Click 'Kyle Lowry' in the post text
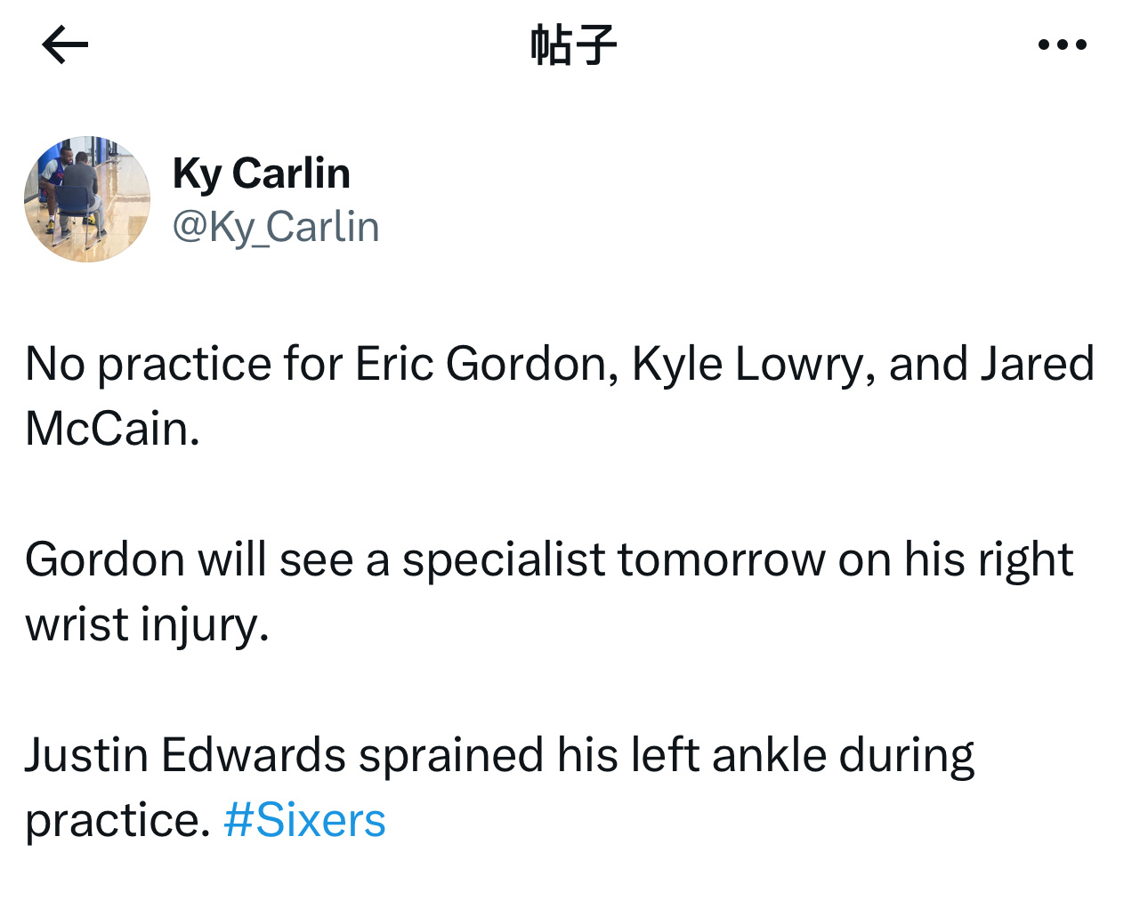Image resolution: width=1148 pixels, height=909 pixels. click(x=747, y=364)
